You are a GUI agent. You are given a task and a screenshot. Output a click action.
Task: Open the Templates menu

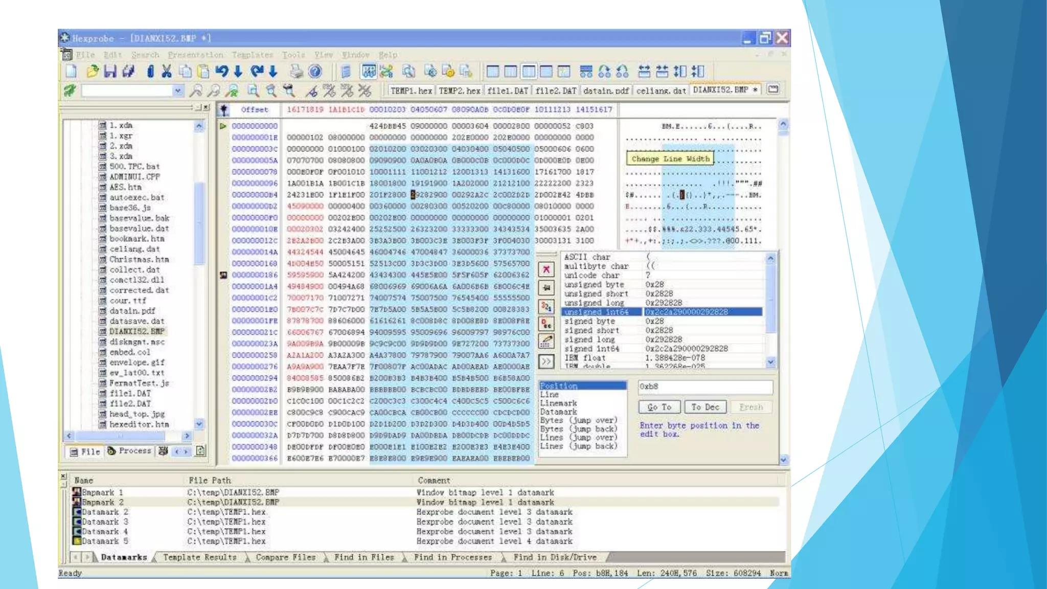coord(252,55)
